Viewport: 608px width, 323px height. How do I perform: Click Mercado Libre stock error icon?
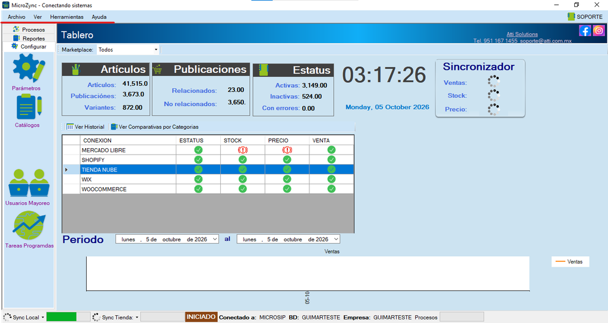[x=243, y=150]
